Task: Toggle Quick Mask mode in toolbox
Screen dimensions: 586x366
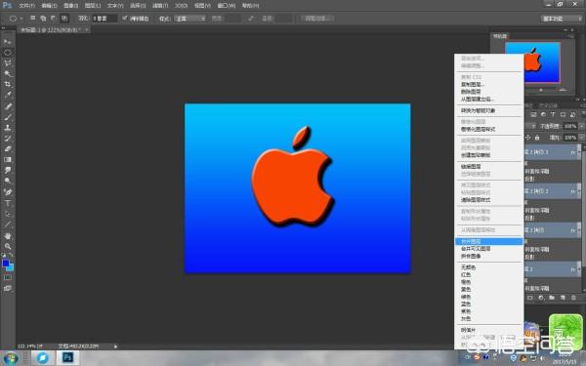Action: (x=8, y=277)
